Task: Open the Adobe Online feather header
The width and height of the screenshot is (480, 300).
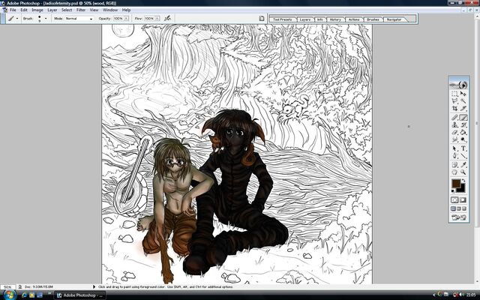Action: pyautogui.click(x=459, y=85)
